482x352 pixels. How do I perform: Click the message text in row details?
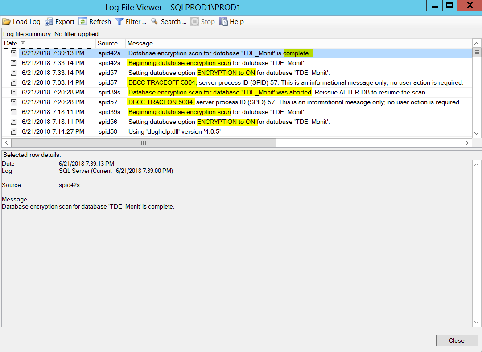point(88,207)
